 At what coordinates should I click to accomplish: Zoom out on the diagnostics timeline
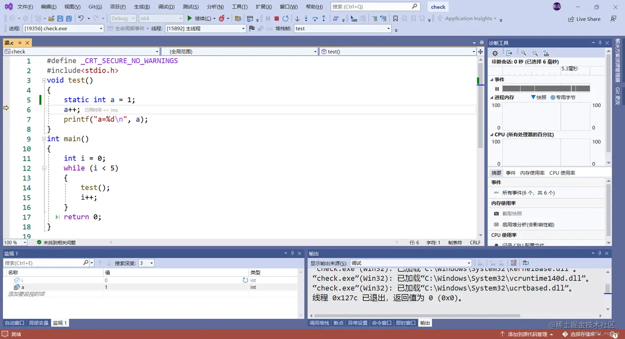535,53
